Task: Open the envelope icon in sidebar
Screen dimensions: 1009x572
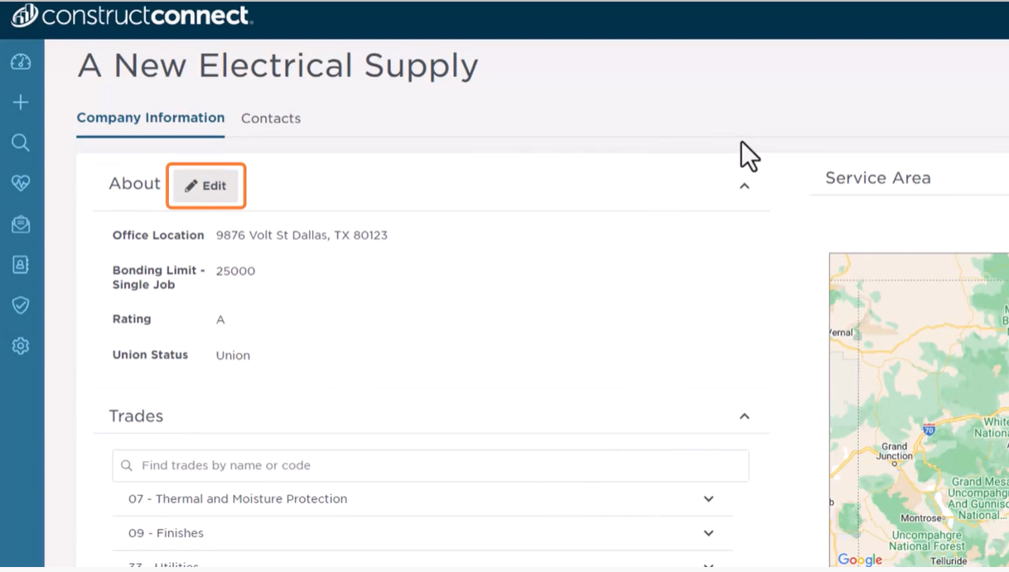Action: 21,224
